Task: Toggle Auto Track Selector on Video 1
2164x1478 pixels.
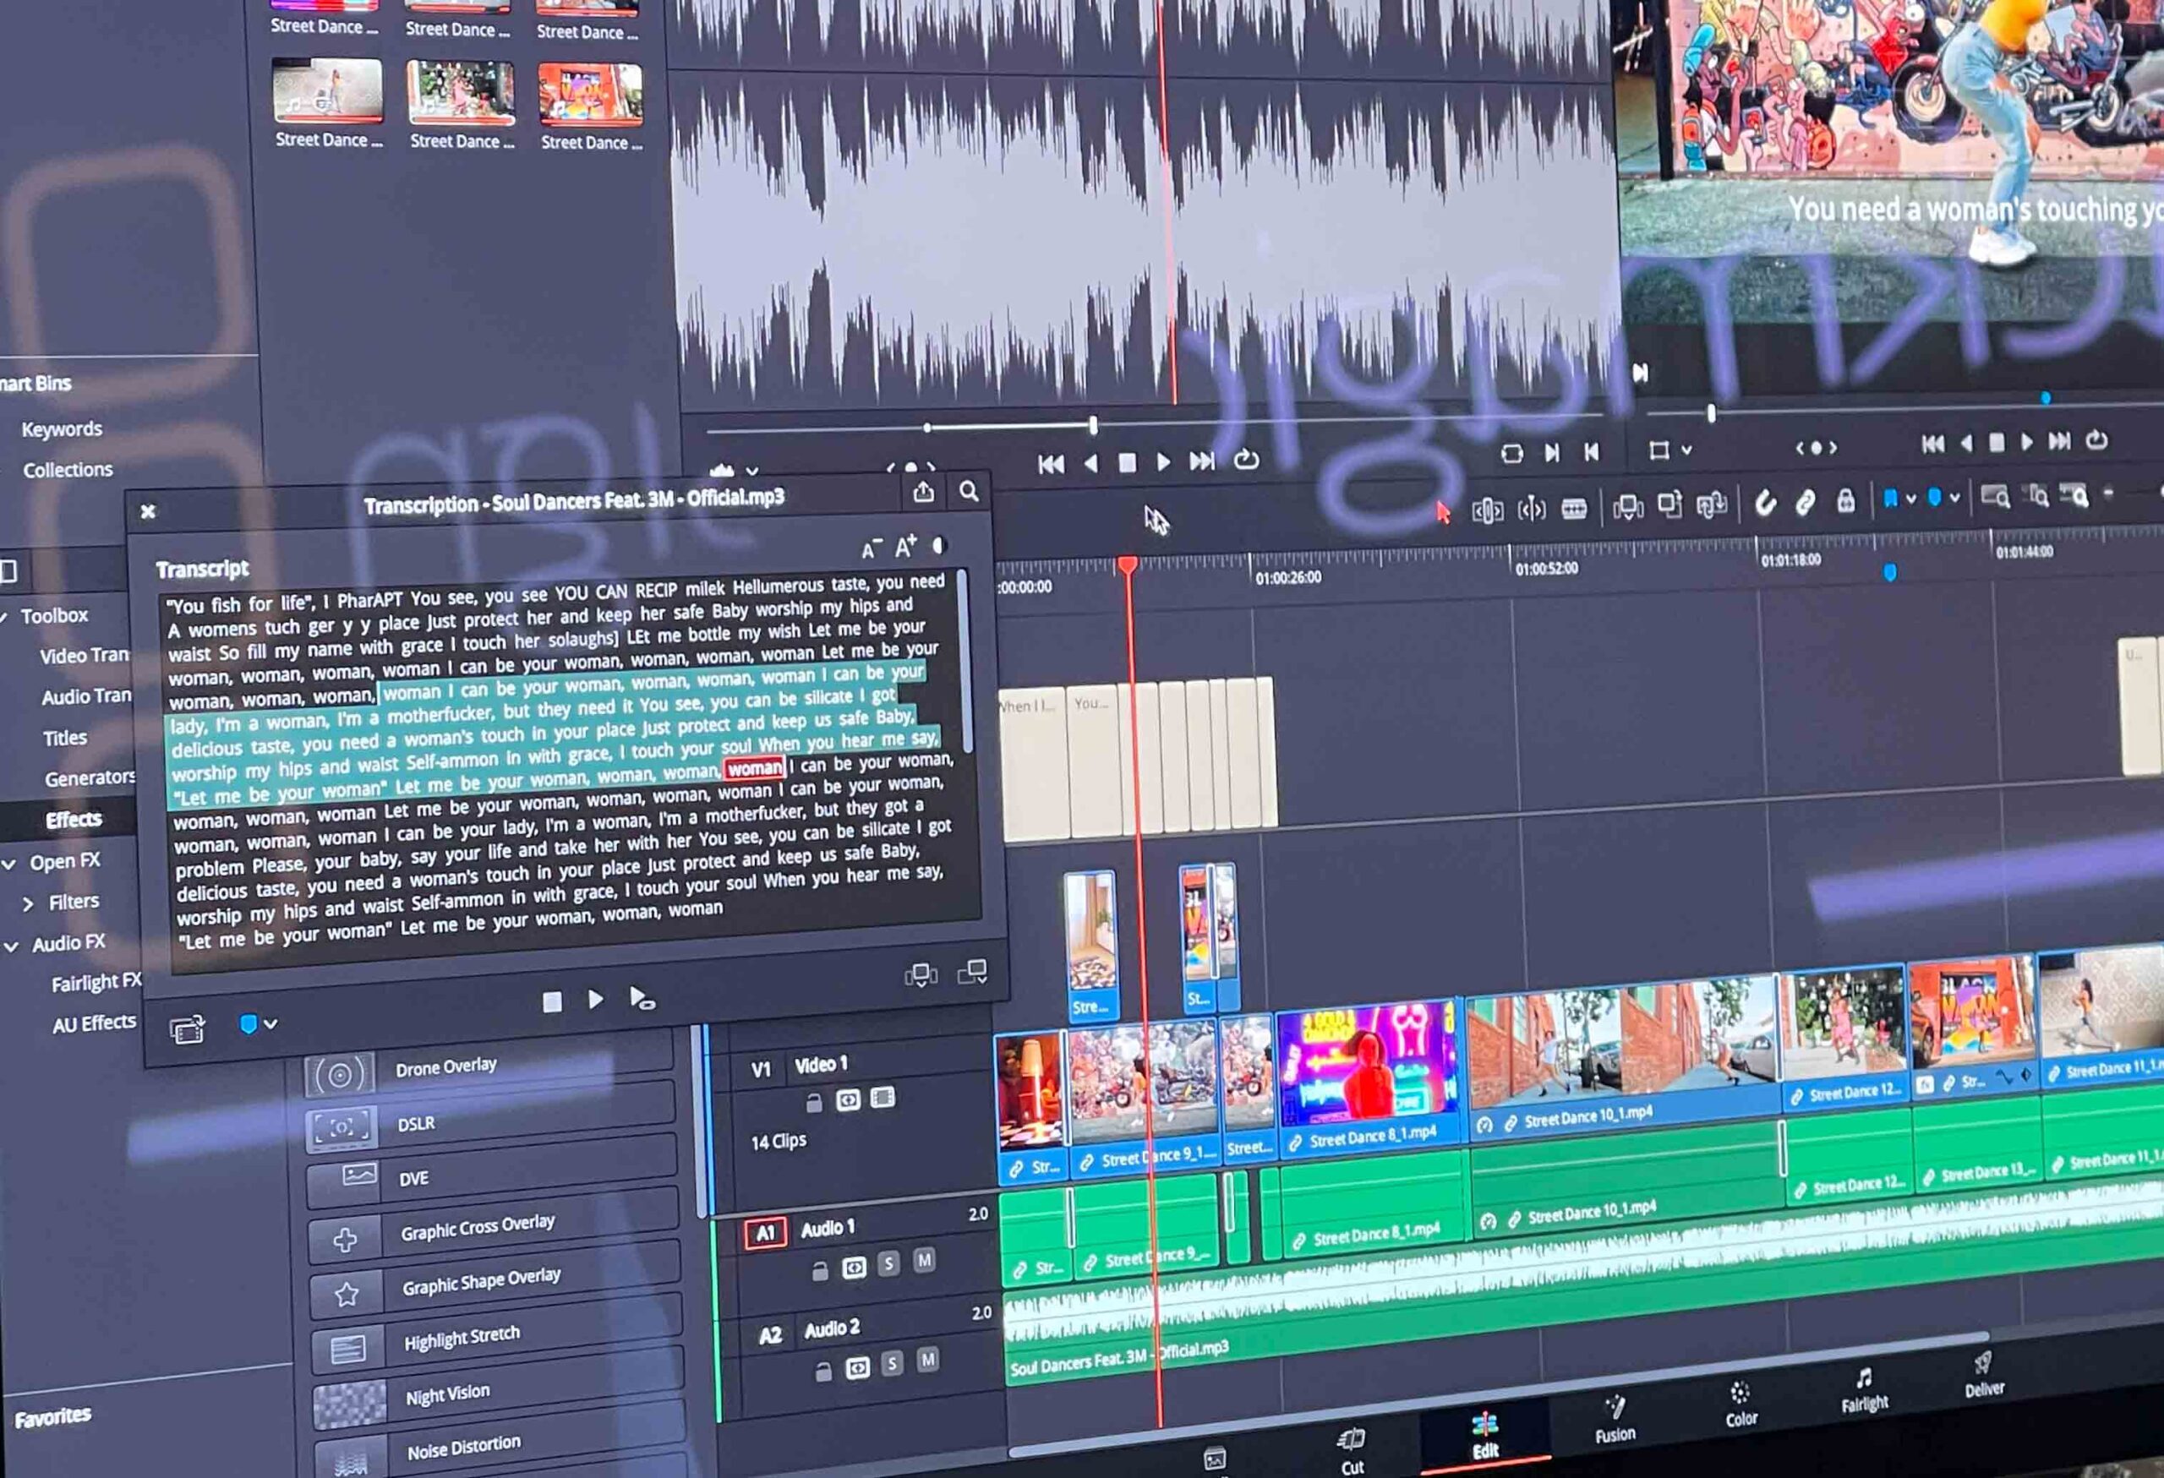Action: [847, 1100]
